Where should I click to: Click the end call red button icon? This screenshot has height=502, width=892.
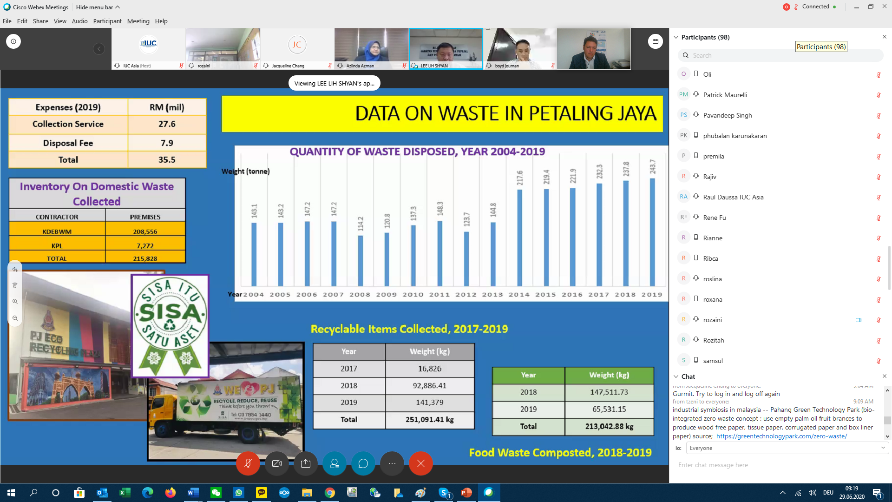pyautogui.click(x=421, y=463)
